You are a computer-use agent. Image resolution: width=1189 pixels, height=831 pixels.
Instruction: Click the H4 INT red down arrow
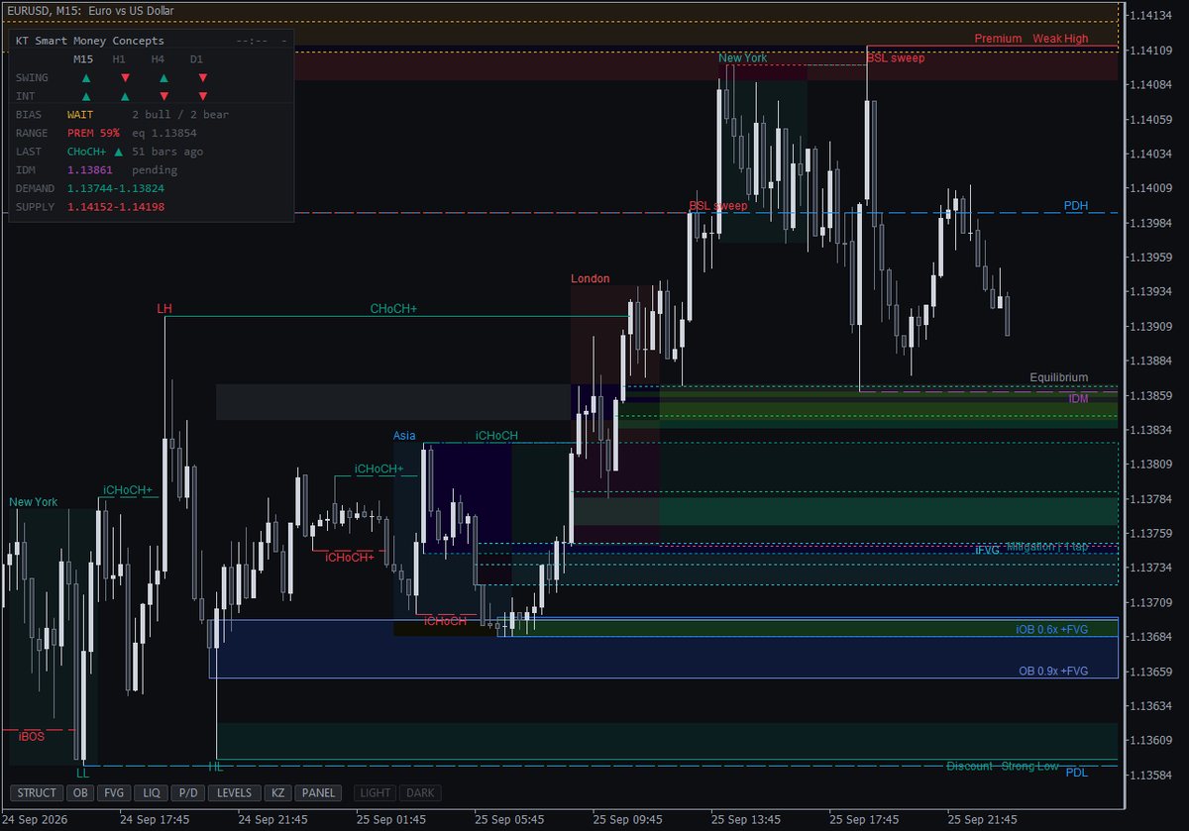pyautogui.click(x=163, y=96)
